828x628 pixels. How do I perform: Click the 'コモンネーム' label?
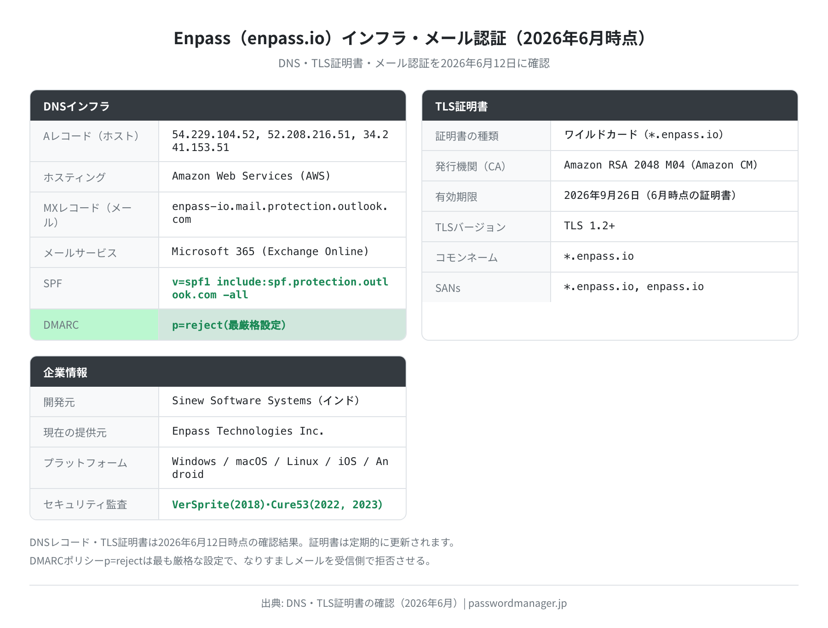(x=466, y=257)
